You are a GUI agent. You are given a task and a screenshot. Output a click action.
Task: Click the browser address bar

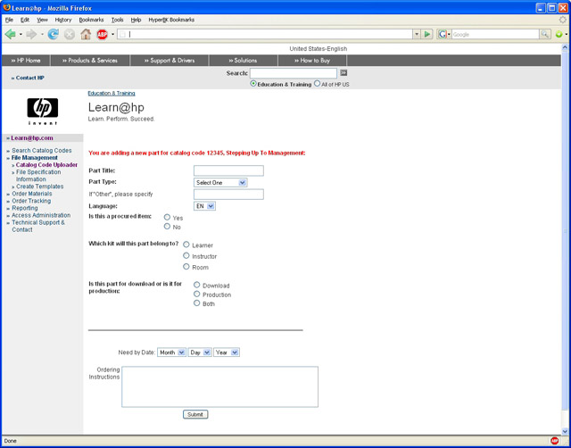[265, 34]
